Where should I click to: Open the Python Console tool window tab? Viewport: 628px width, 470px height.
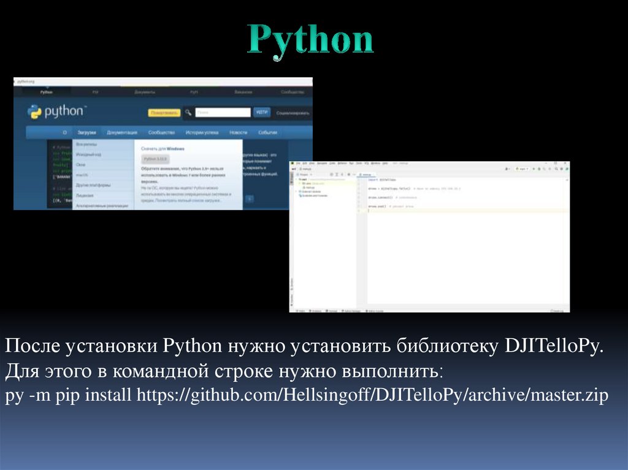pyautogui.click(x=375, y=311)
